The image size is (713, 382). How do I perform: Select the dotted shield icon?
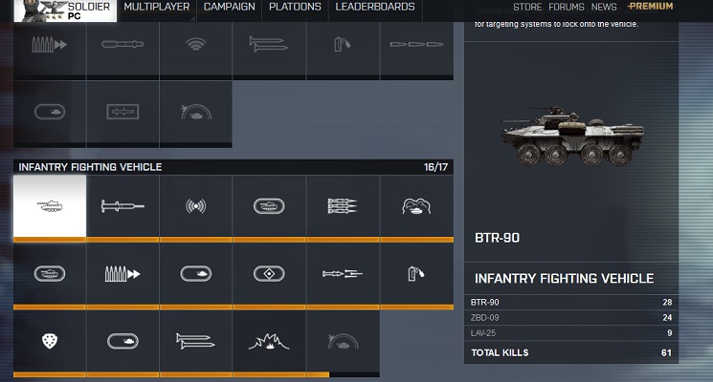click(x=50, y=341)
